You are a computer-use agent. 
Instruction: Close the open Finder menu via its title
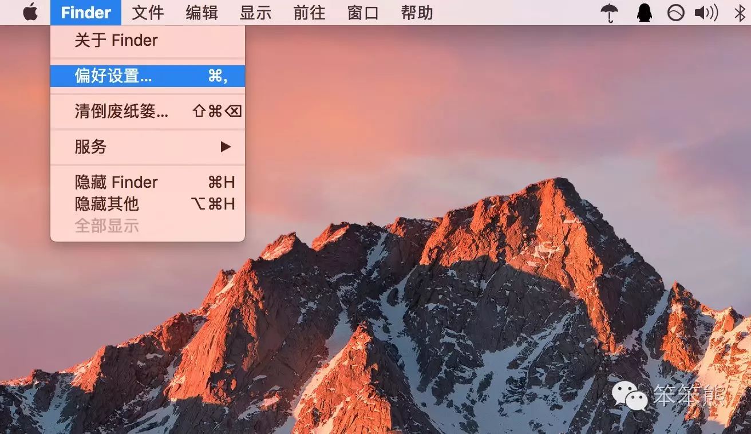coord(86,13)
